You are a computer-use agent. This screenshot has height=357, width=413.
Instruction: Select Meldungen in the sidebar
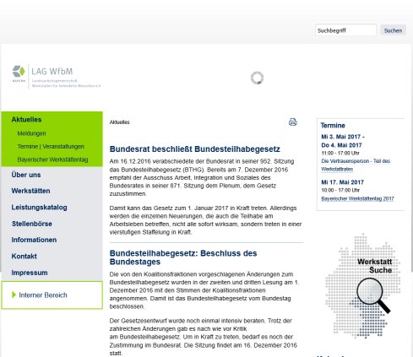coord(31,133)
